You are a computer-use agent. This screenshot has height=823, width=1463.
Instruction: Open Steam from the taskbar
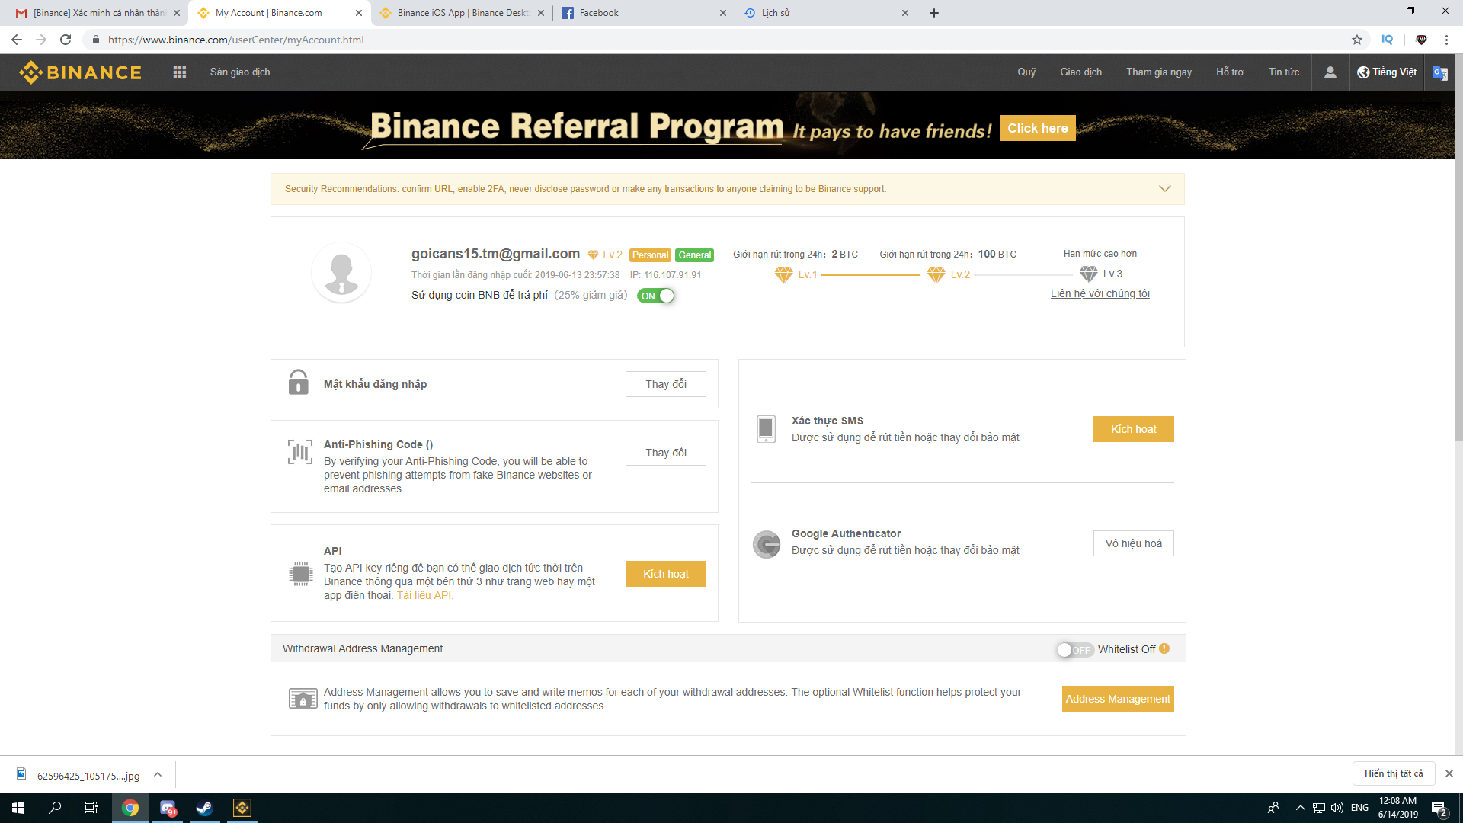(x=204, y=808)
